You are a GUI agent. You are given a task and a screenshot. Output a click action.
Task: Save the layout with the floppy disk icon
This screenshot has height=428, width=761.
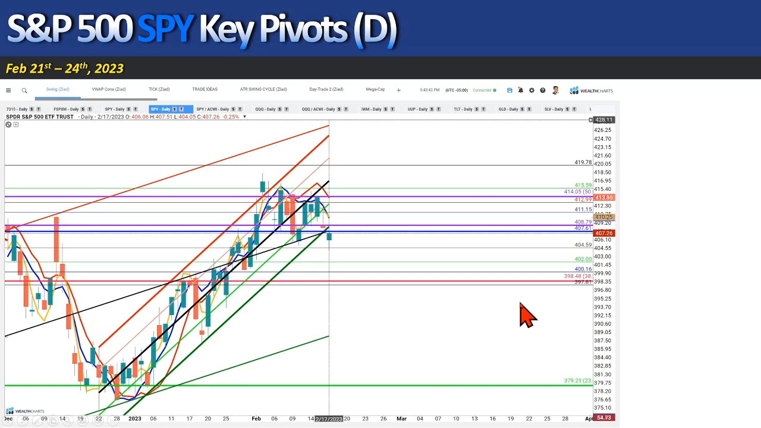click(510, 90)
